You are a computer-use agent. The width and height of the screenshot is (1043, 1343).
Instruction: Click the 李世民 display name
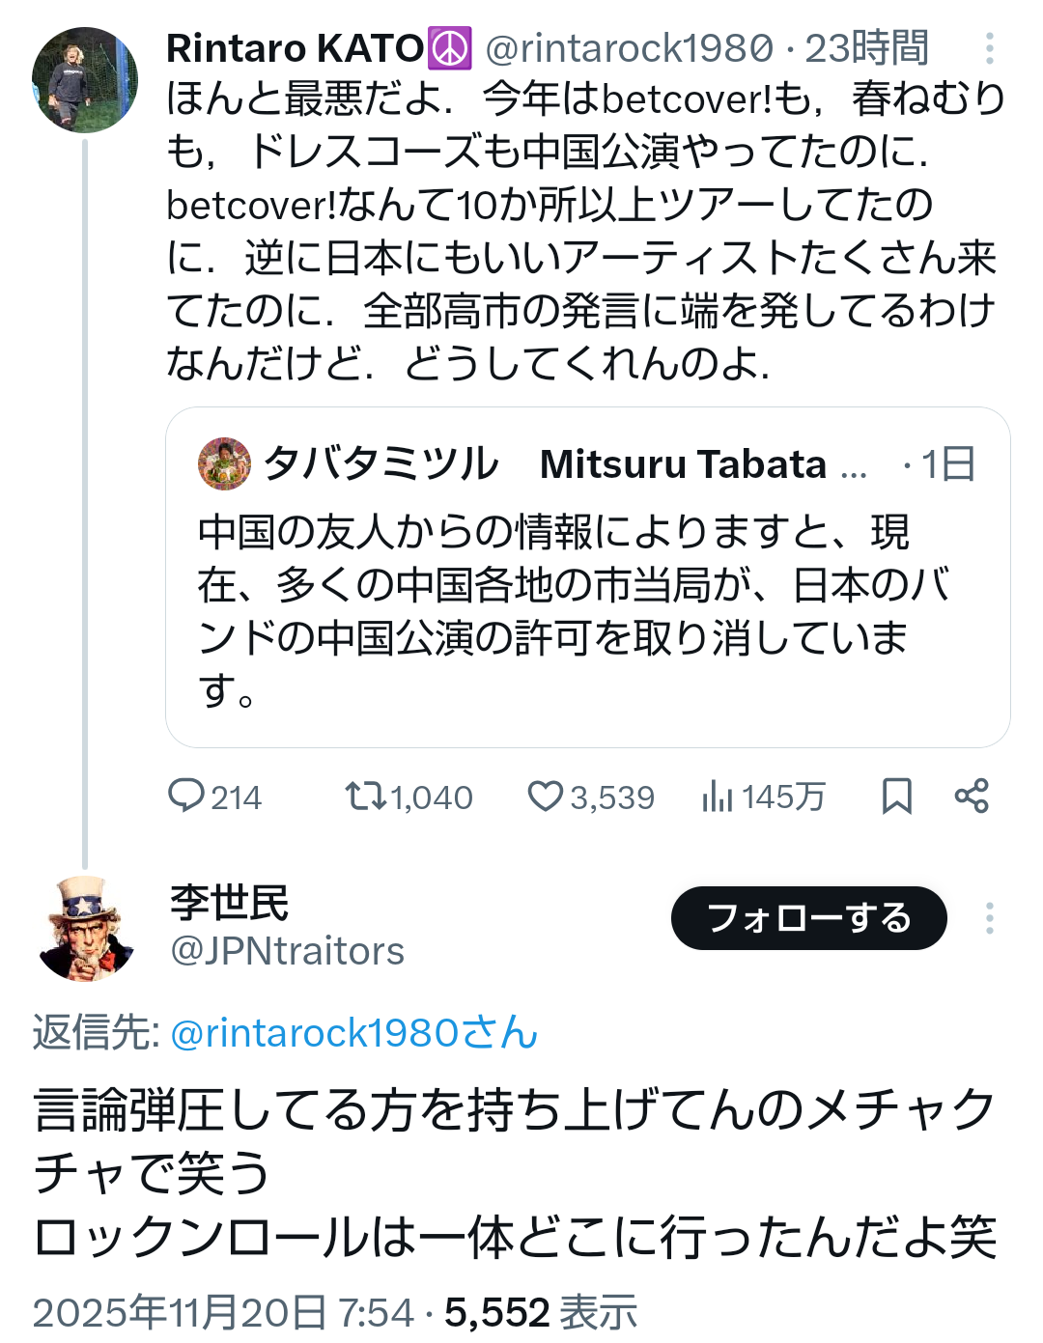(230, 903)
